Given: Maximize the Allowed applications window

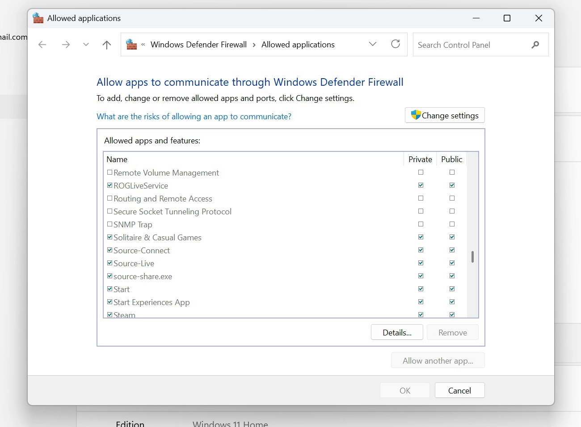Looking at the screenshot, I should click(x=507, y=18).
